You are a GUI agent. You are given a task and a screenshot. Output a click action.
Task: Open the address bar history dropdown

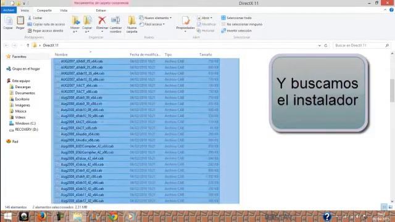320,45
